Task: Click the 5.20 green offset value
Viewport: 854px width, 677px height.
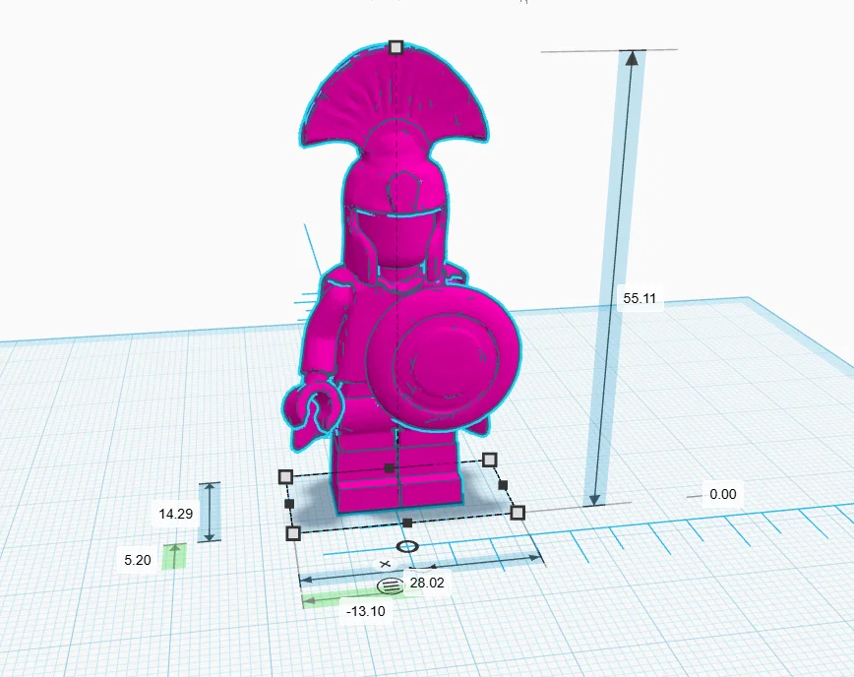Action: (x=138, y=560)
